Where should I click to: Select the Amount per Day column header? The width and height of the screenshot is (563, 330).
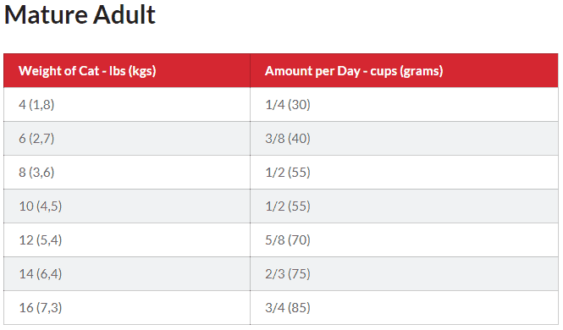(405, 71)
